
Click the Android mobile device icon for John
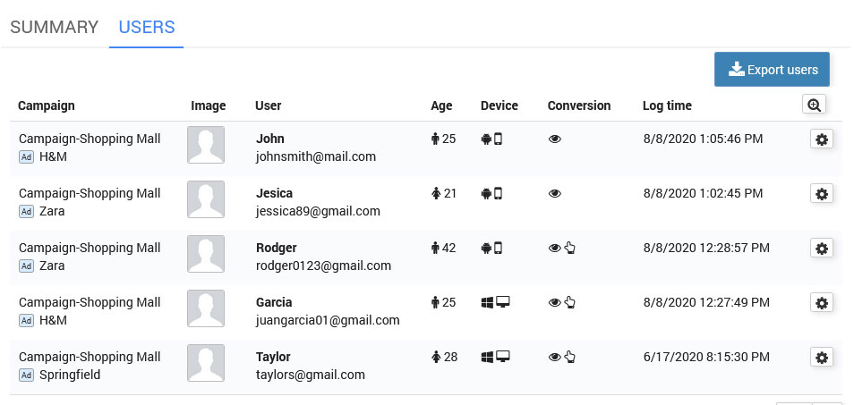click(492, 139)
